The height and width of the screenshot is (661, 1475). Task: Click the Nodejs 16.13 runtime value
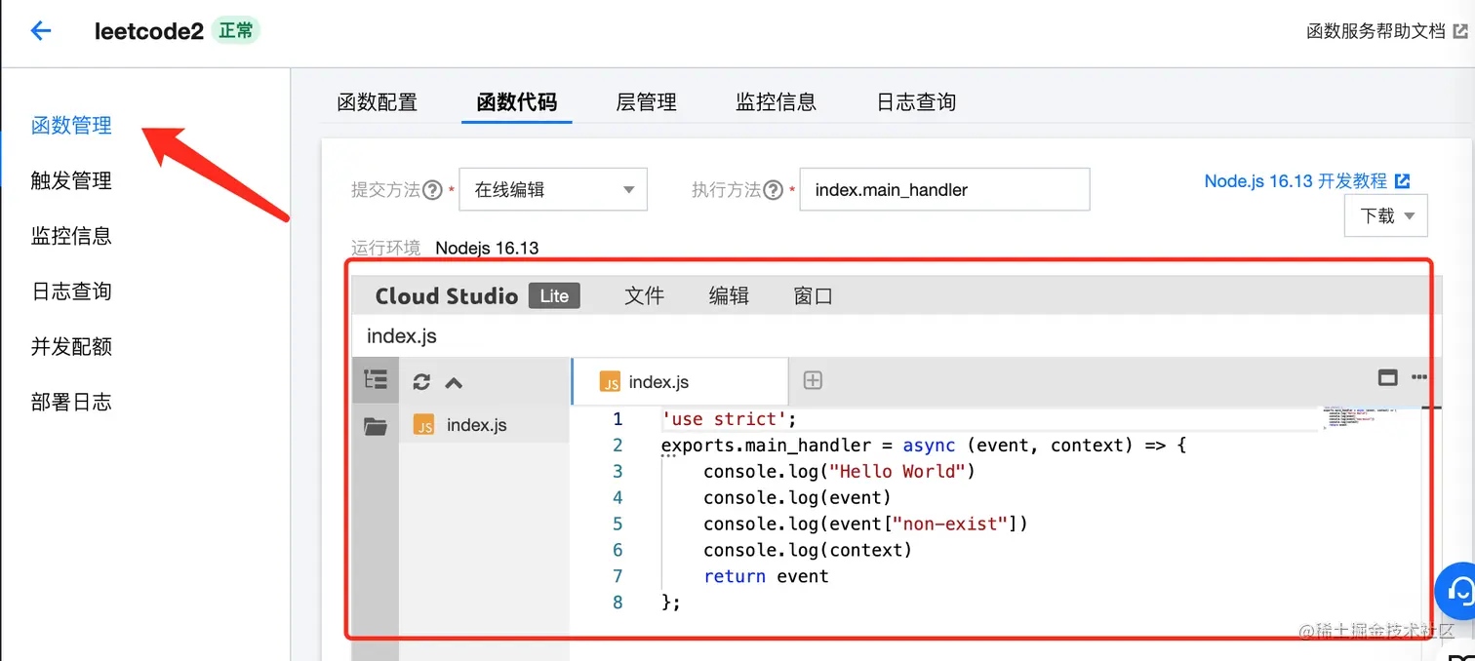pos(487,248)
